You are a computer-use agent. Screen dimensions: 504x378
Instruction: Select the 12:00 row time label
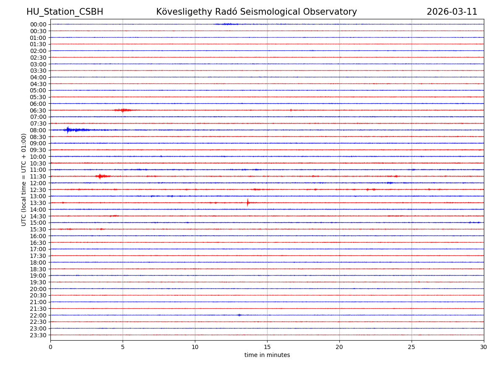[x=38, y=183]
